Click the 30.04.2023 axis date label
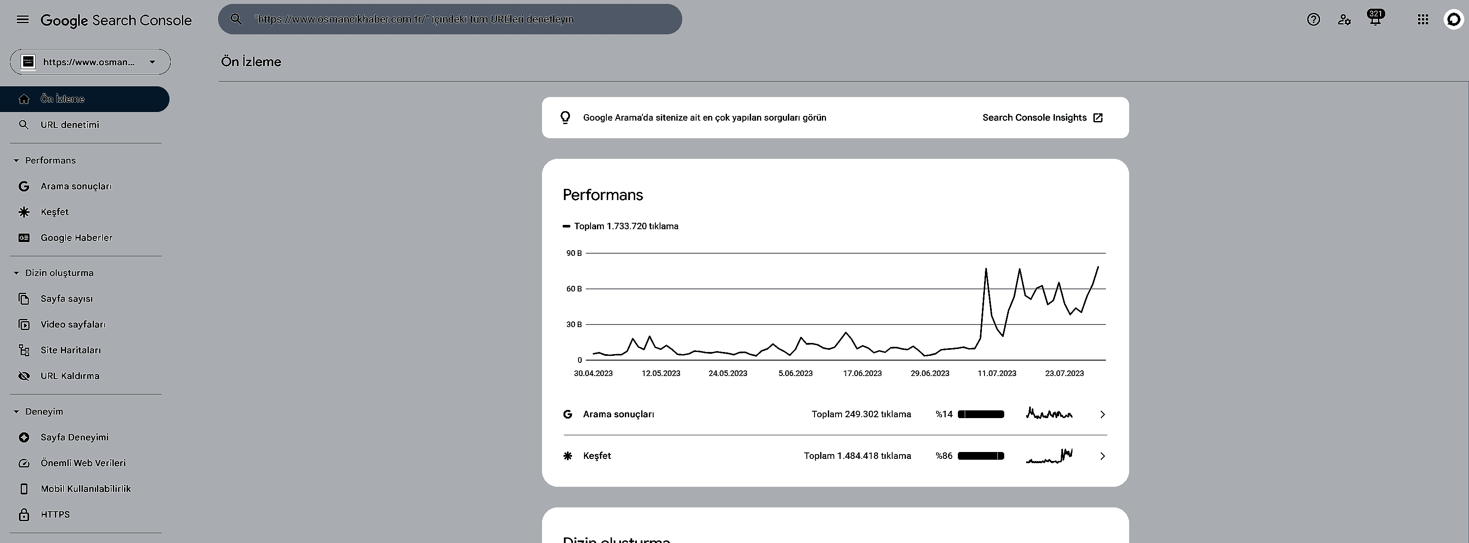This screenshot has height=543, width=1469. [x=593, y=373]
